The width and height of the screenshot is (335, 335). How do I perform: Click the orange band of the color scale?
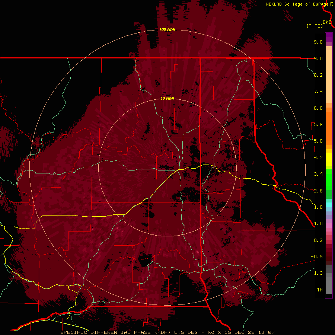click(x=329, y=128)
